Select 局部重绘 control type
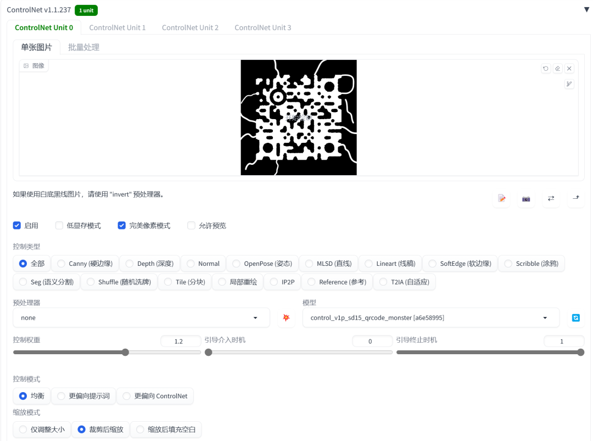Screen dimensions: 593x441 click(x=238, y=282)
